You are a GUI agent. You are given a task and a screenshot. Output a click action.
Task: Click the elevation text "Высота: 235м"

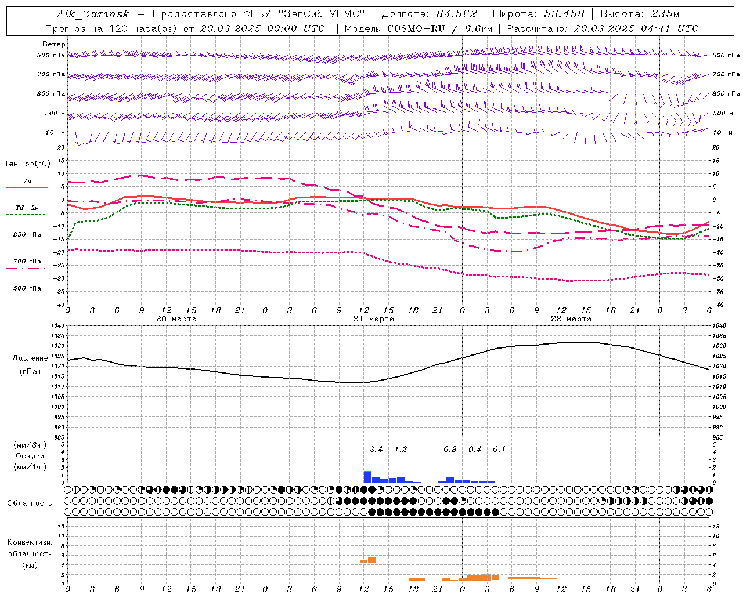[x=640, y=14]
